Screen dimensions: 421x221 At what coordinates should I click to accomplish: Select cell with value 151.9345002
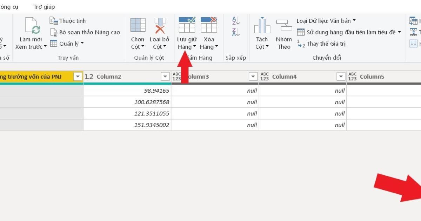tap(127, 125)
